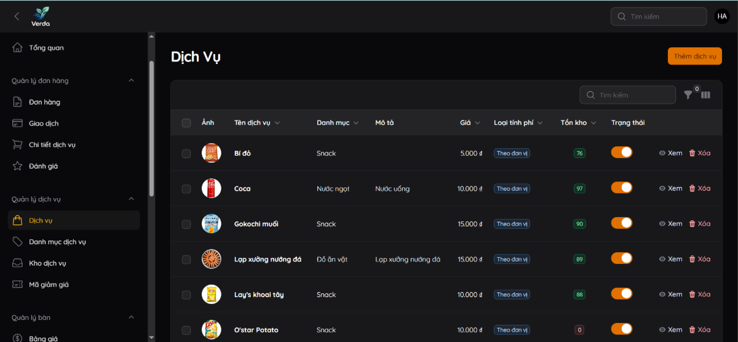
Task: Delete the Bí đỏ service (Xóa)
Action: click(x=699, y=153)
